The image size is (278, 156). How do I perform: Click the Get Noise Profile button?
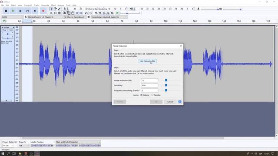[147, 61]
